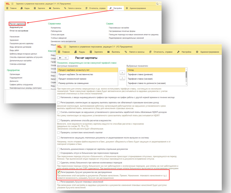Image resolution: width=231 pixels, height=193 pixels.
Task: Enable Регистрировать компенсацию за задержку checkbox
Action: pyautogui.click(x=59, y=103)
